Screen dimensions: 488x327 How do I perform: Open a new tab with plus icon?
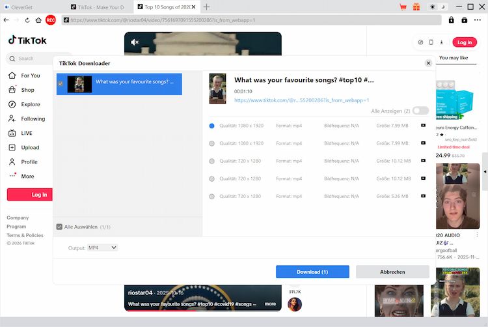click(206, 7)
